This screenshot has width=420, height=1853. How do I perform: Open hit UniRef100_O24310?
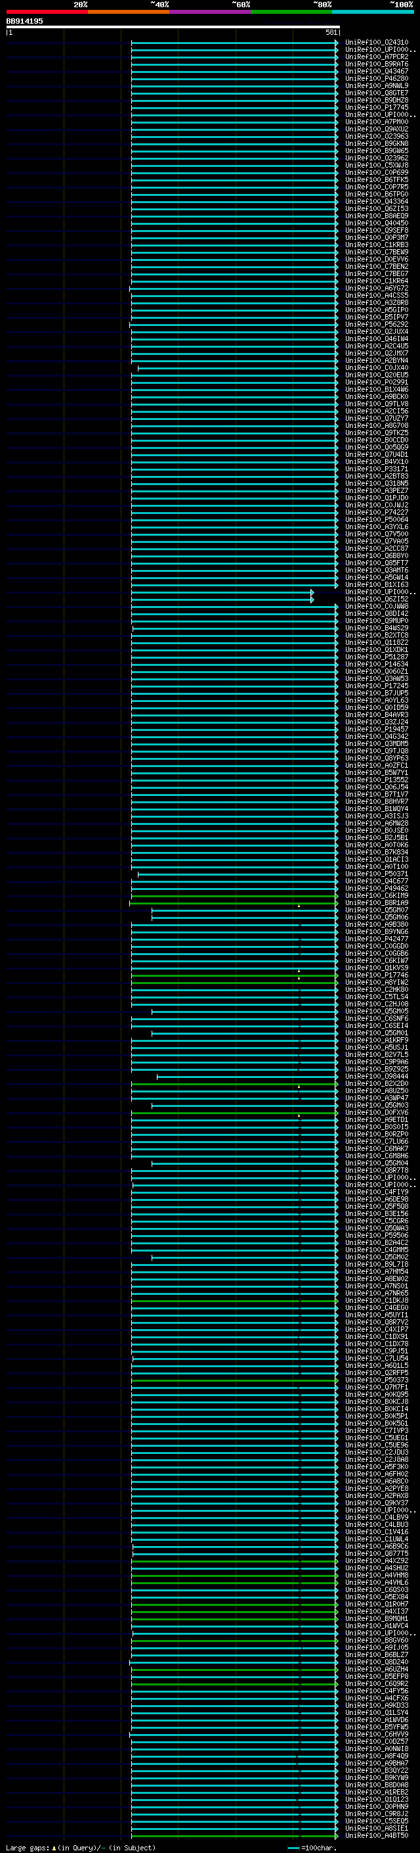(x=377, y=43)
